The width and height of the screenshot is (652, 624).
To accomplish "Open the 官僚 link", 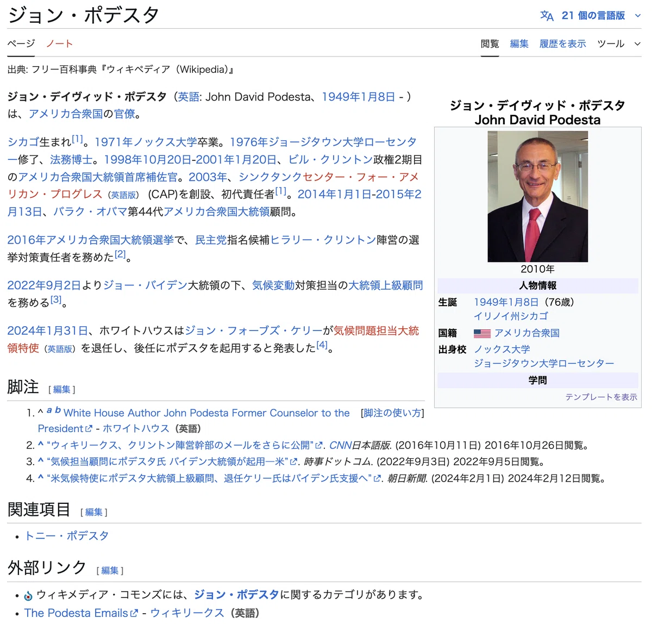I will pos(124,114).
